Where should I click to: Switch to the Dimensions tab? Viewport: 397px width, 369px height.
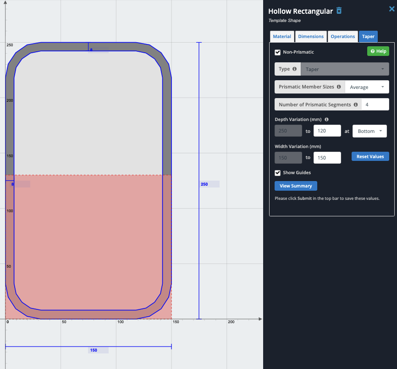[311, 37]
